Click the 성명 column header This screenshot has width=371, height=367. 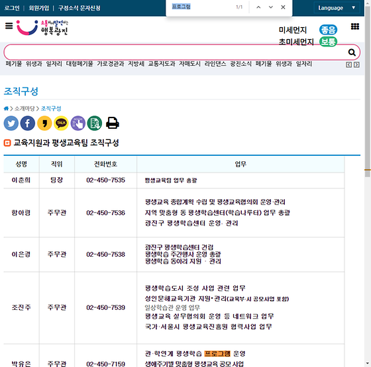[21, 164]
